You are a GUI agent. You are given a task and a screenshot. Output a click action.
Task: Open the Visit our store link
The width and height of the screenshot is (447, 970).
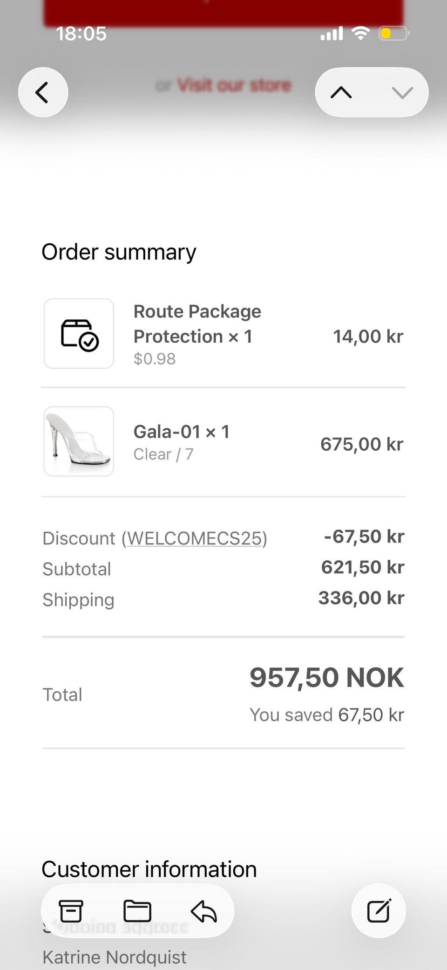tap(234, 85)
